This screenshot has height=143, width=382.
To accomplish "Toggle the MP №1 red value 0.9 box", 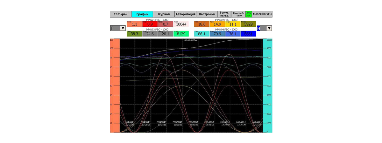I will point(150,24).
